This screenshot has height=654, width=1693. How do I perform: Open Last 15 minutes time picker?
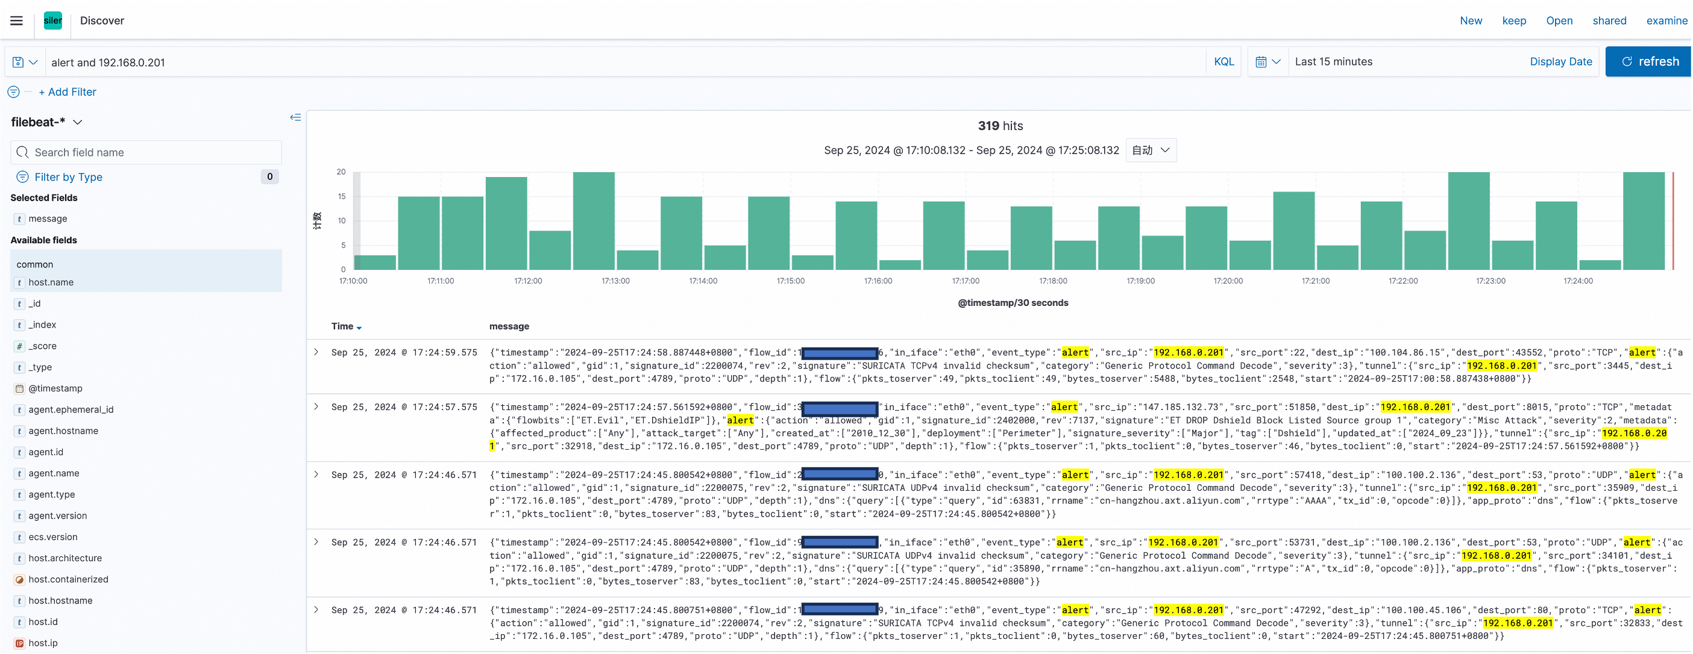tap(1334, 61)
